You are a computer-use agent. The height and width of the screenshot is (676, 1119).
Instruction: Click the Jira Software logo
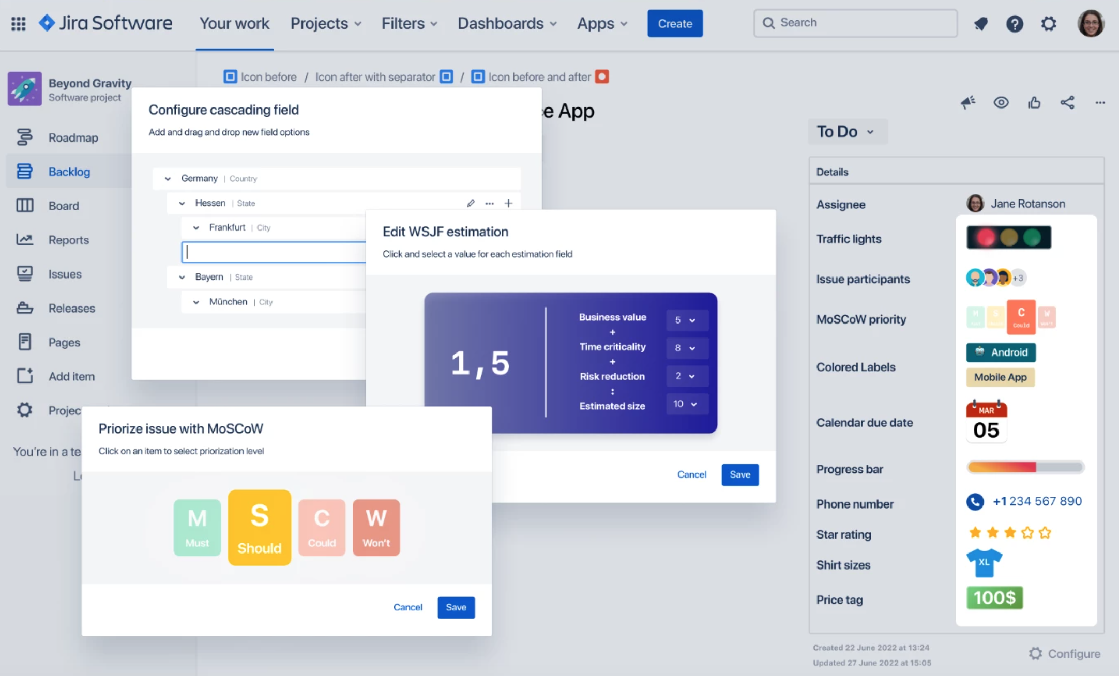click(105, 23)
